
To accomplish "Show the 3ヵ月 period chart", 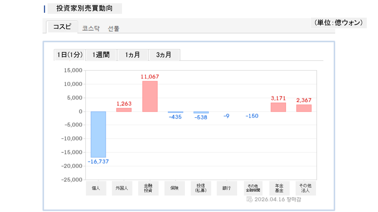I will click(164, 55).
